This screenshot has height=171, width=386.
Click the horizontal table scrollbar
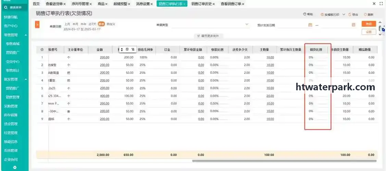coord(284,161)
